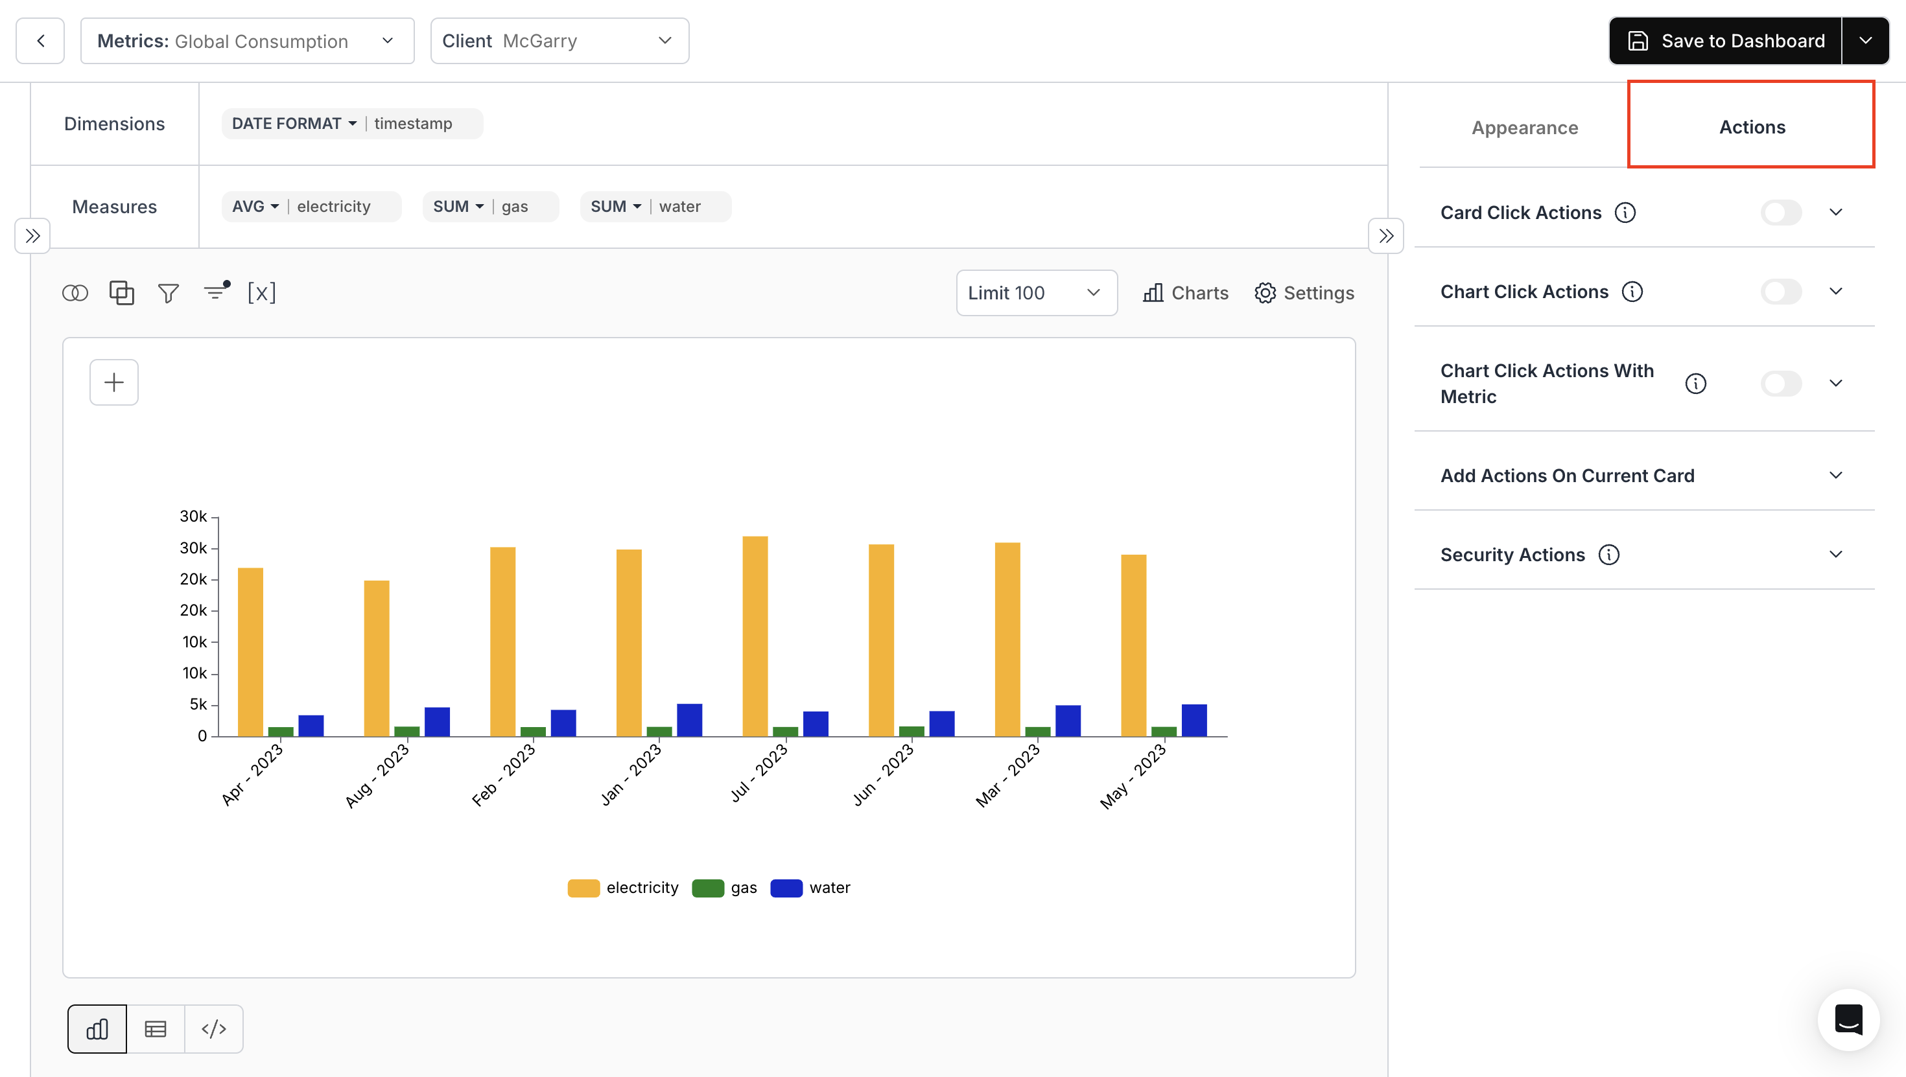Open the variables [x] icon
This screenshot has width=1906, height=1077.
click(262, 292)
